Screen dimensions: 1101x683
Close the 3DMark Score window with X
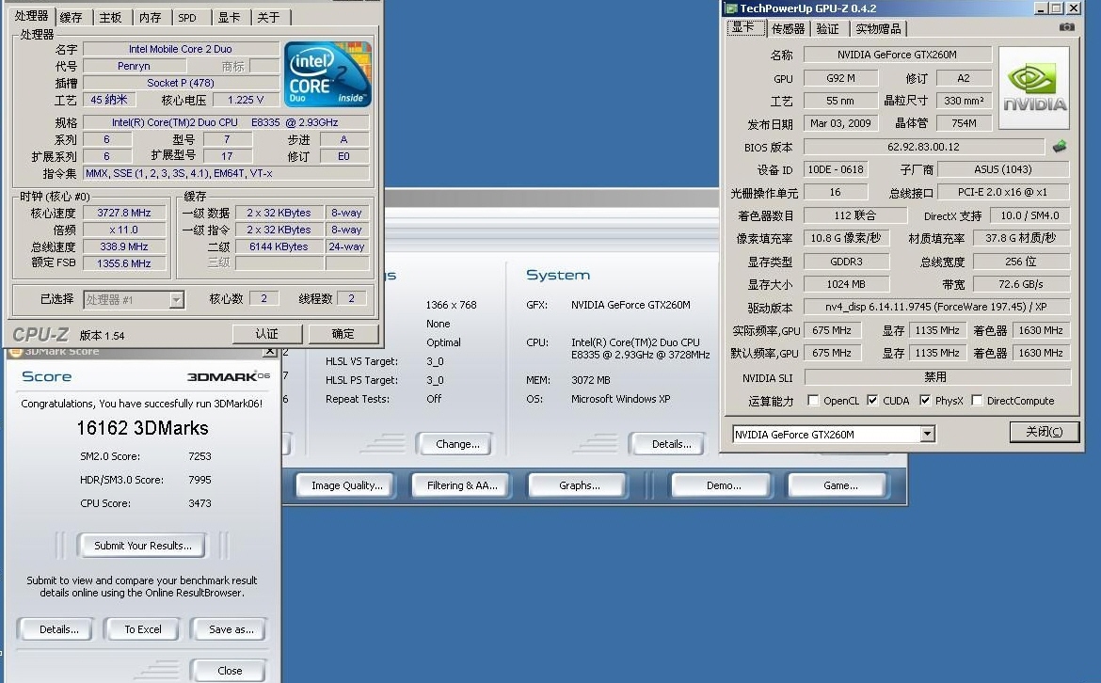270,351
